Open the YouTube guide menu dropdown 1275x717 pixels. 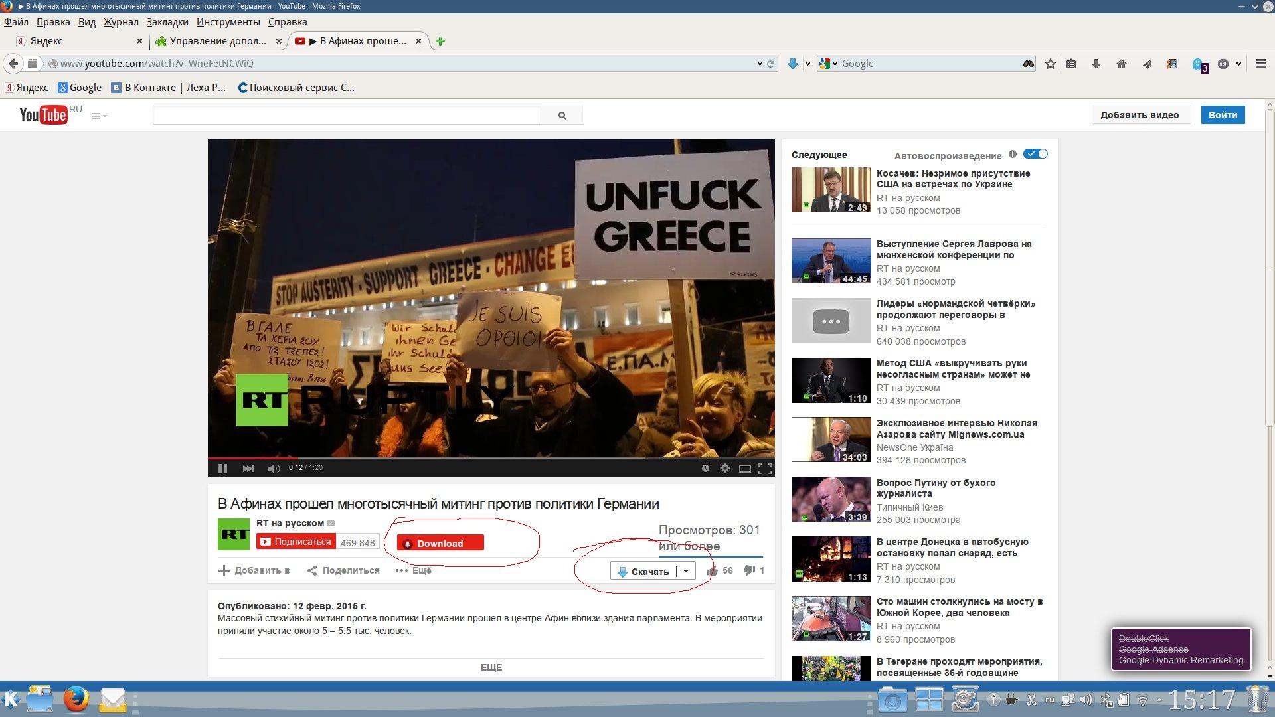point(99,116)
